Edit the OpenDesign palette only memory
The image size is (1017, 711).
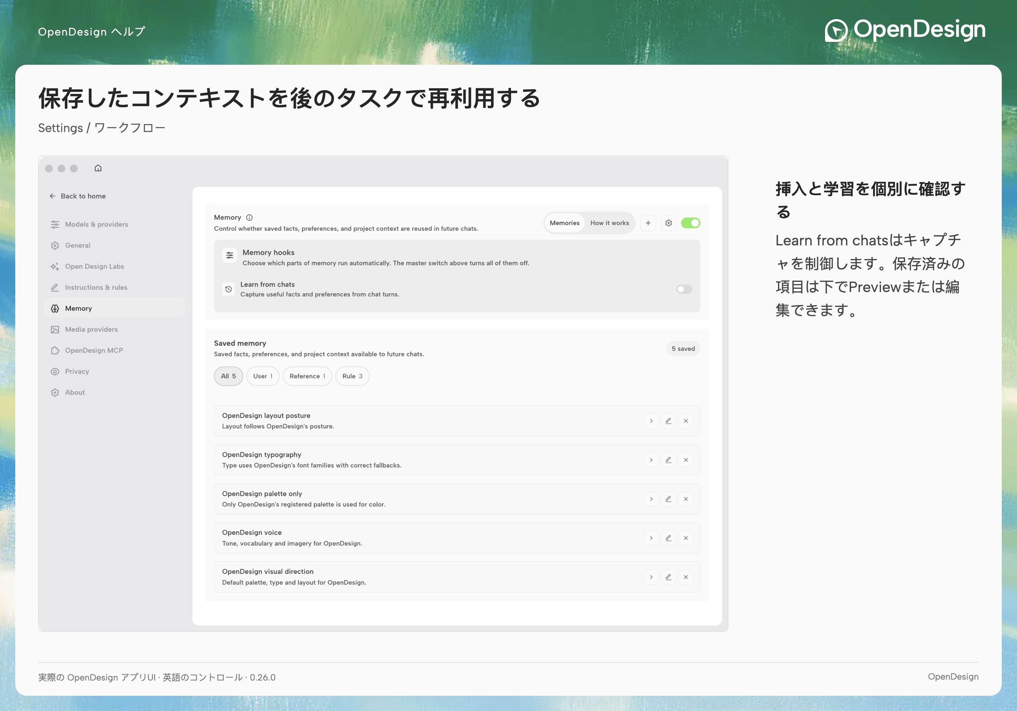point(668,499)
